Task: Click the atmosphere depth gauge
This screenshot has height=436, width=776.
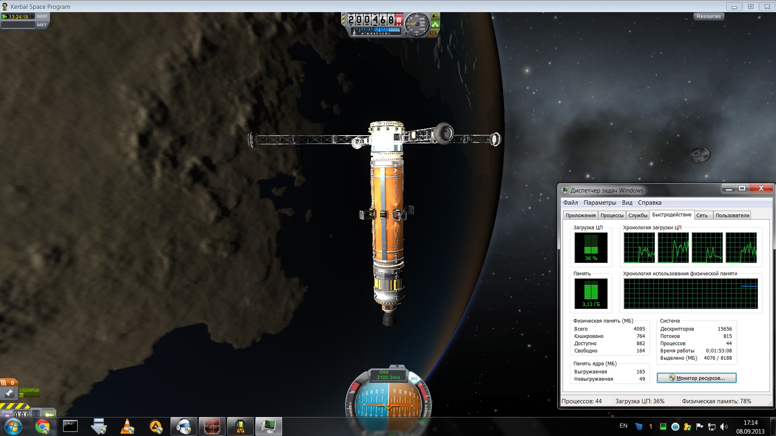Action: click(376, 31)
